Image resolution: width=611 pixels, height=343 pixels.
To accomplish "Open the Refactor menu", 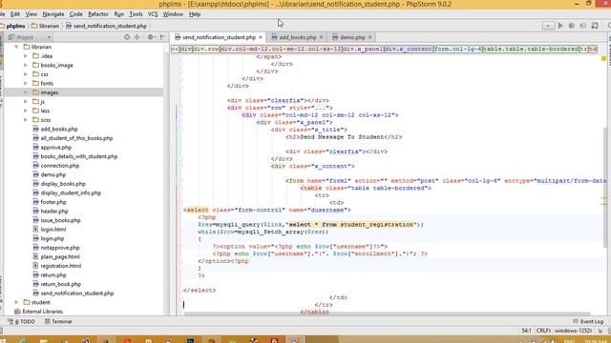I will coord(98,14).
